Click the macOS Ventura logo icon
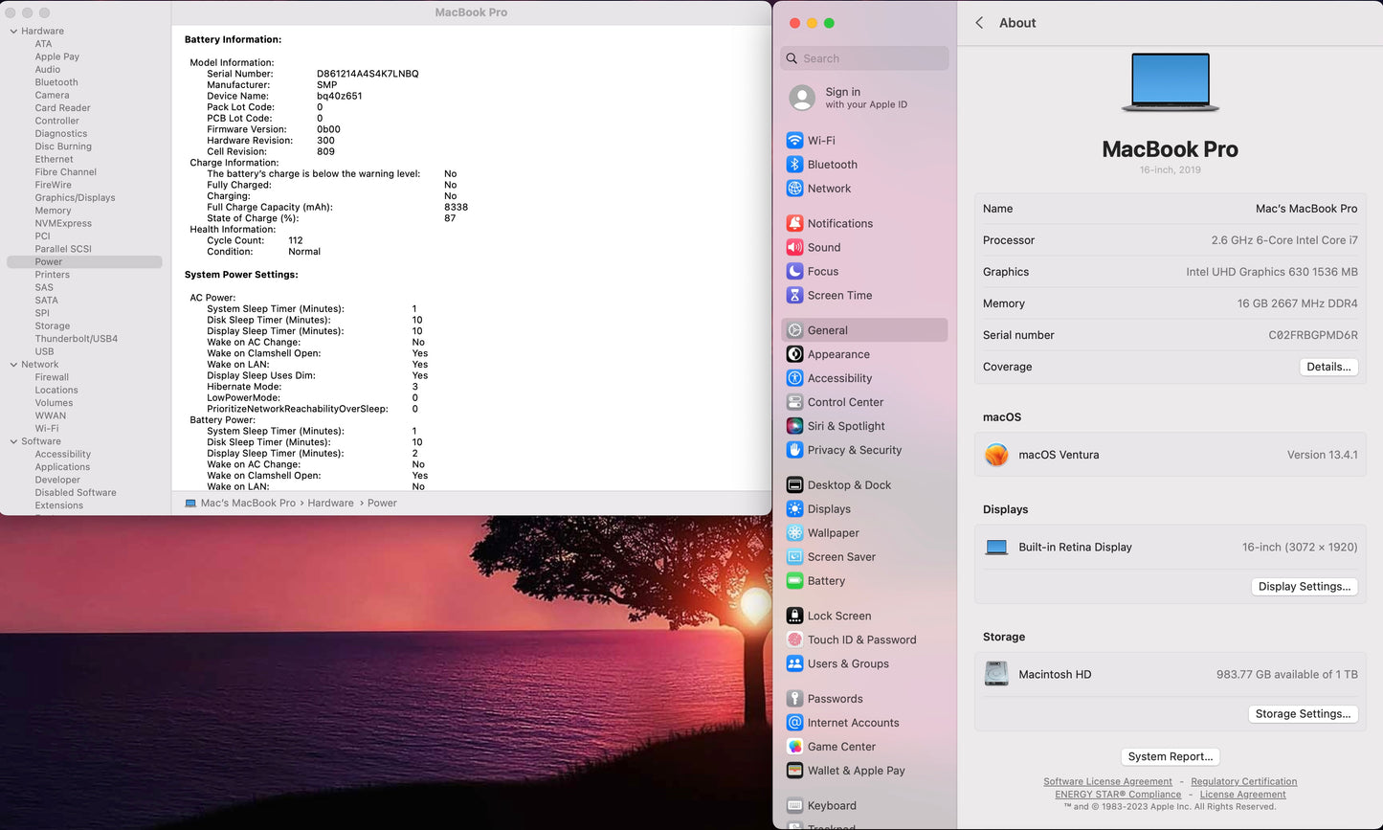This screenshot has width=1383, height=830. click(996, 455)
